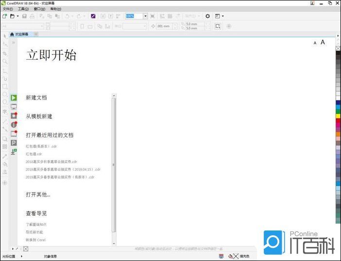341x261 pixels.
Task: Click the purple Search Content icon
Action: (x=93, y=16)
